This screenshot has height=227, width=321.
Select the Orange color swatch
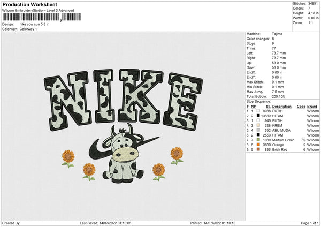(x=258, y=145)
